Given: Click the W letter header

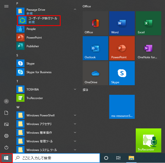Looking at the screenshot, I should pos(18,107).
